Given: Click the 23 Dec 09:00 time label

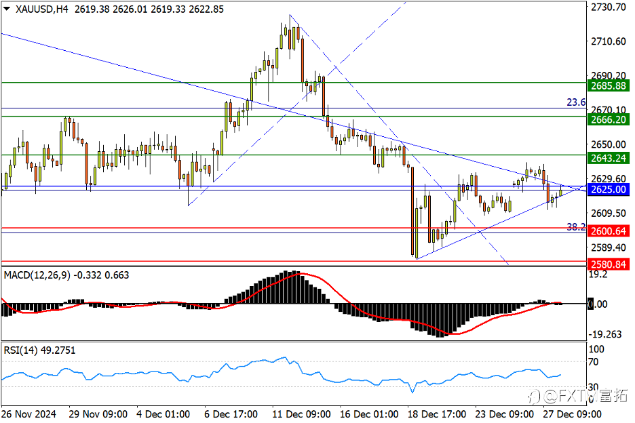Looking at the screenshot, I should 504,414.
